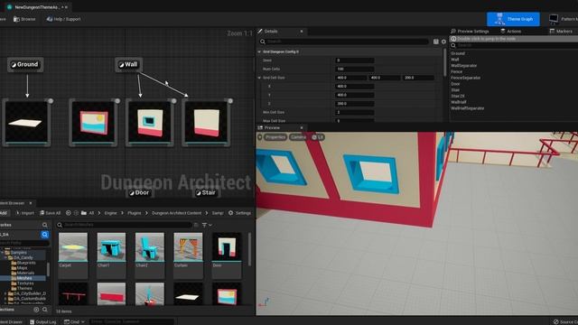Image resolution: width=578 pixels, height=325 pixels.
Task: Click the history back arrow icon
Action: tap(69, 213)
